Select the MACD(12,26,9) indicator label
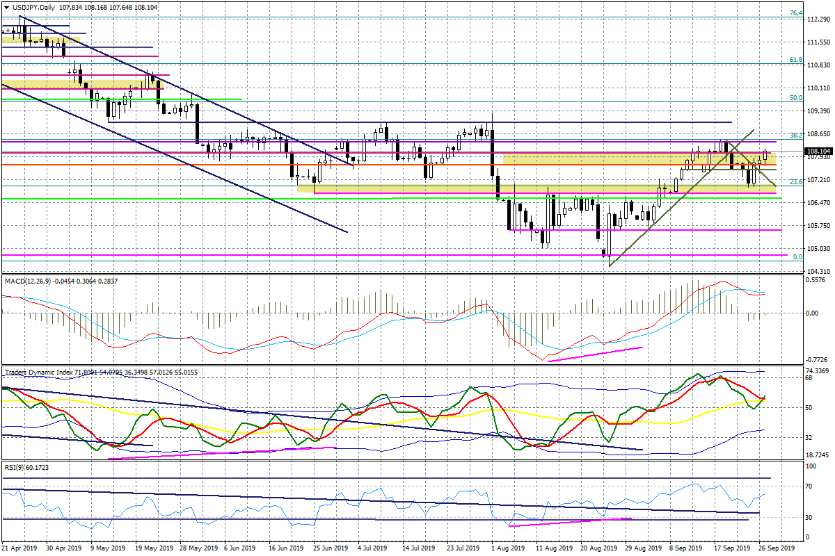The image size is (835, 556). tap(30, 280)
